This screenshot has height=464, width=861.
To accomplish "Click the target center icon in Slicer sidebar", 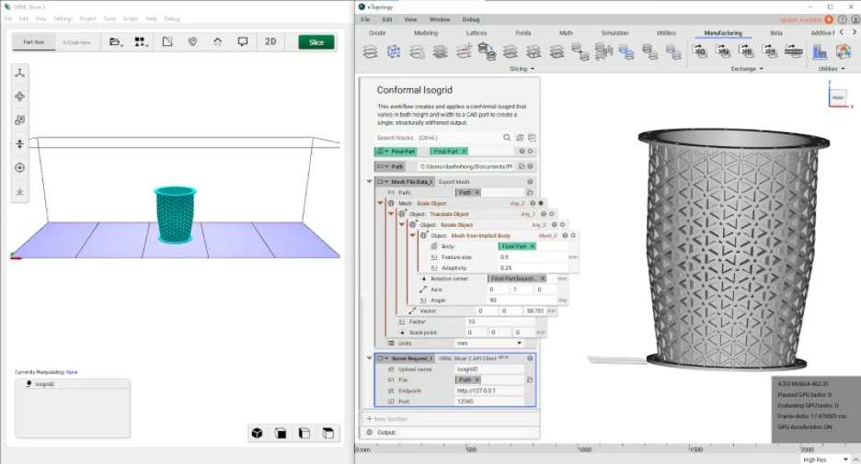I will pos(19,168).
